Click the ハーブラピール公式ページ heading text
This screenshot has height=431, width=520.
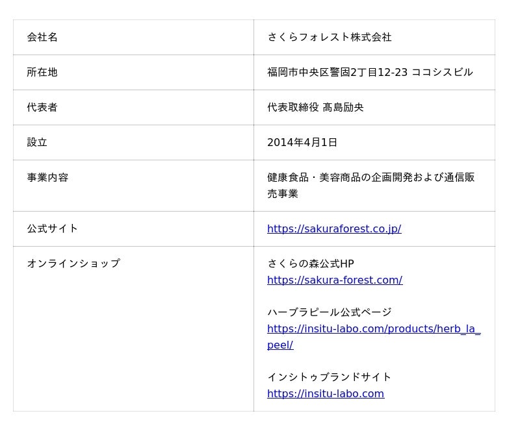tap(329, 312)
